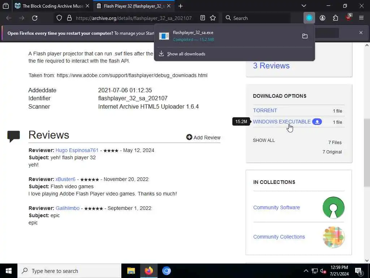This screenshot has height=278, width=370.
Task: Close The Block Coding Archive Museum tab
Action: click(x=87, y=6)
